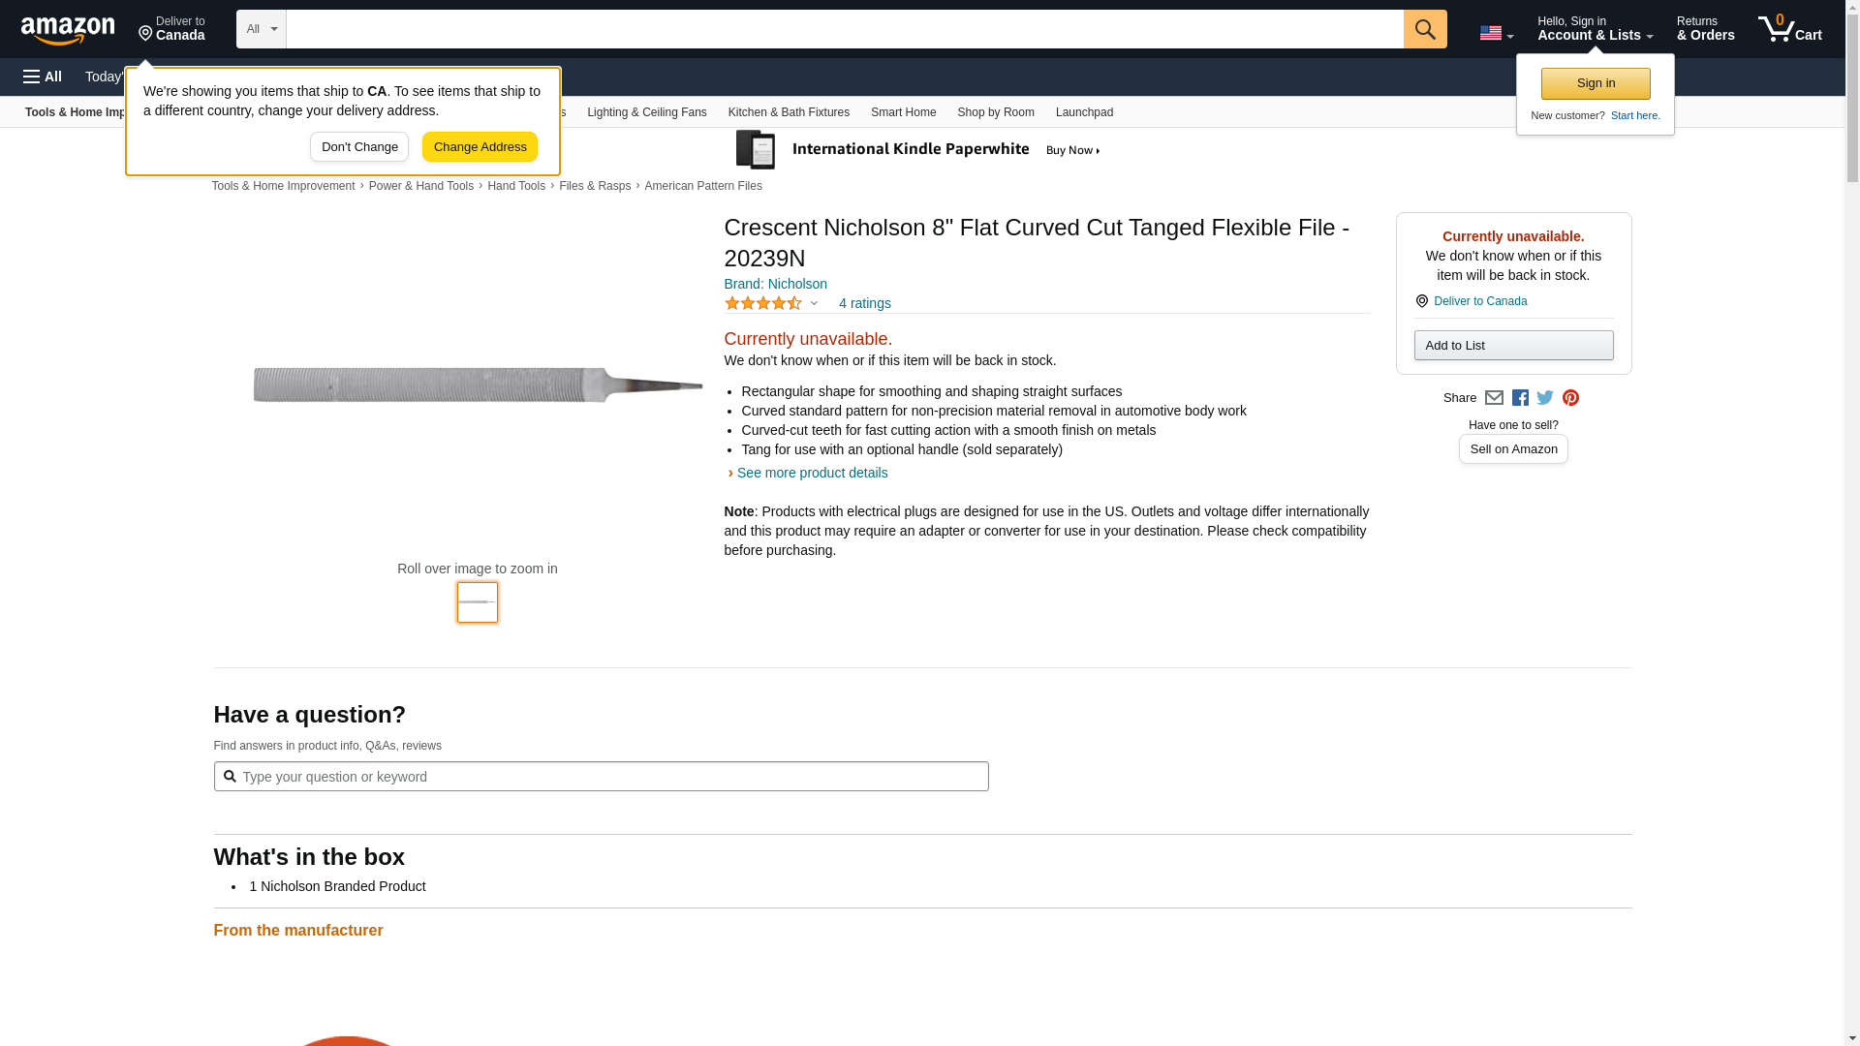
Task: Click the question keyword input field
Action: pyautogui.click(x=610, y=777)
